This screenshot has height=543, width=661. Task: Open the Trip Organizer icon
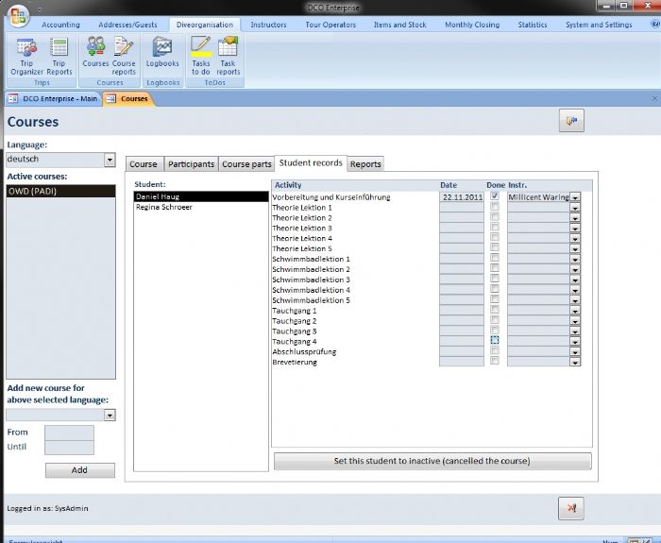click(26, 55)
